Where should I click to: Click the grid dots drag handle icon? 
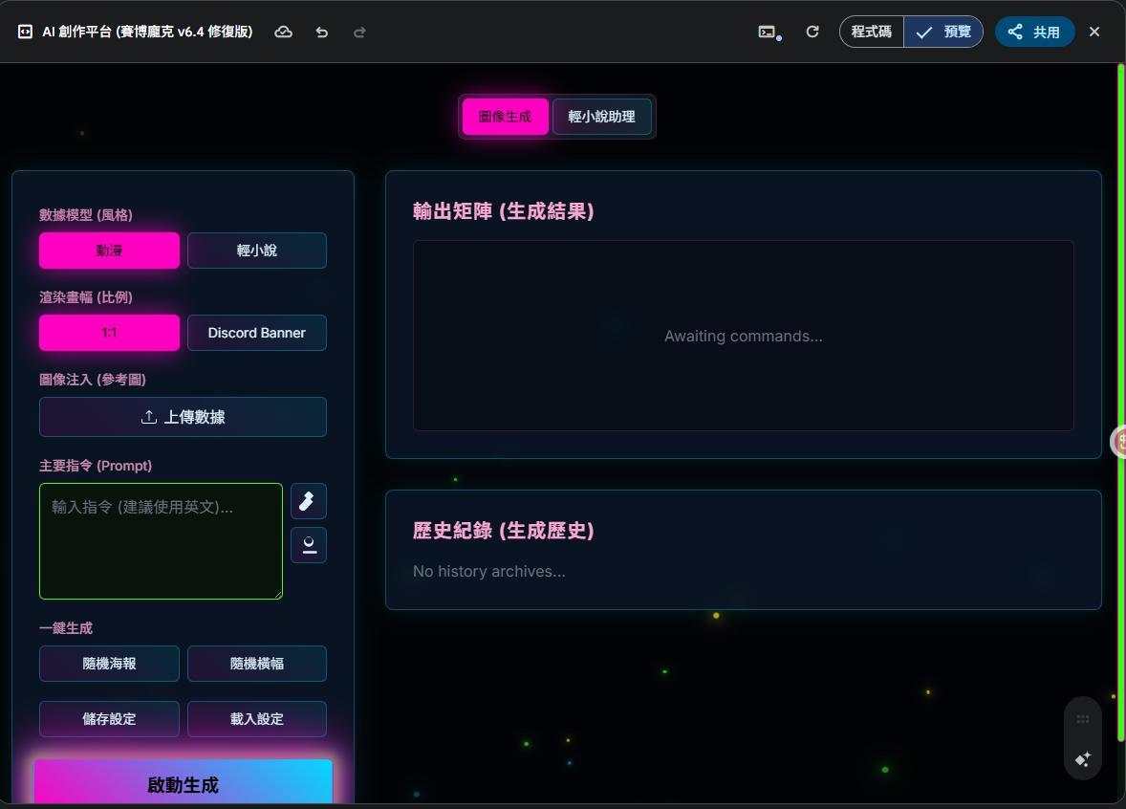pyautogui.click(x=1082, y=719)
